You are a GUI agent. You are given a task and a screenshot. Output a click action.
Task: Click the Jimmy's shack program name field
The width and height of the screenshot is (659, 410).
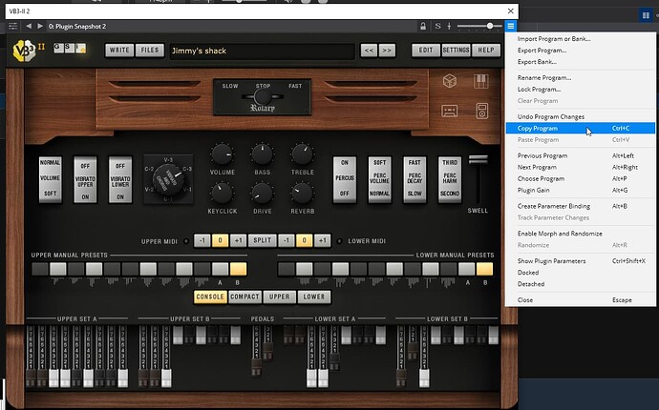click(x=263, y=51)
